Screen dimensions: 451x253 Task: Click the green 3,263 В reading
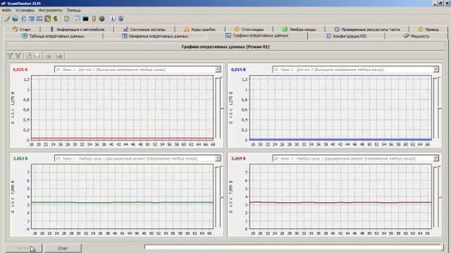coord(20,159)
